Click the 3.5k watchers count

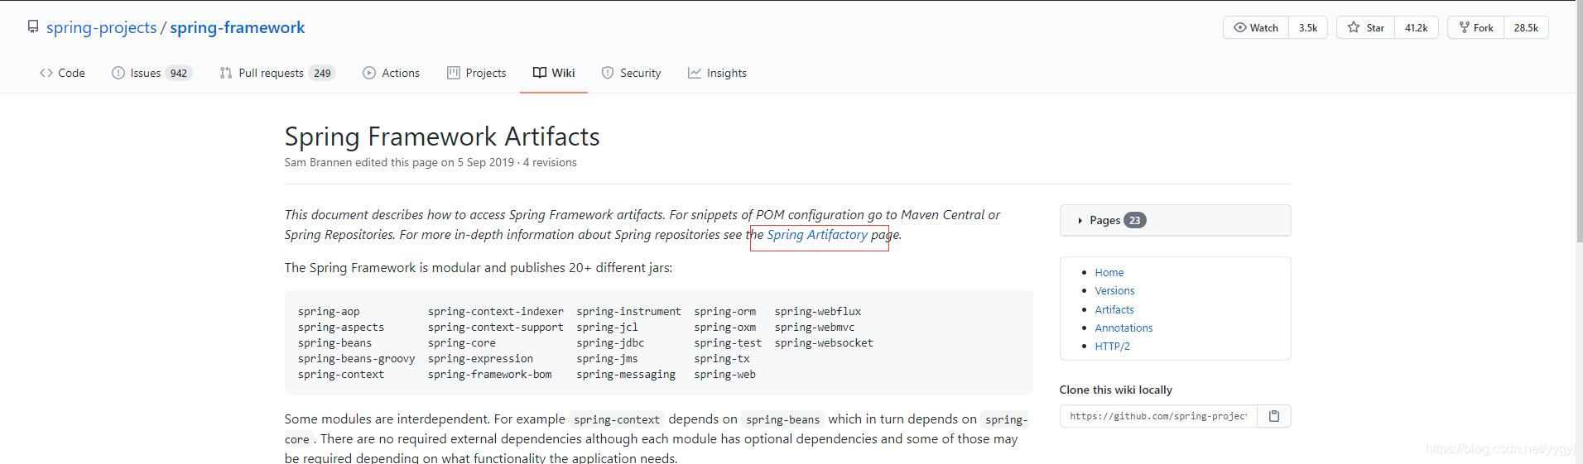[x=1308, y=27]
